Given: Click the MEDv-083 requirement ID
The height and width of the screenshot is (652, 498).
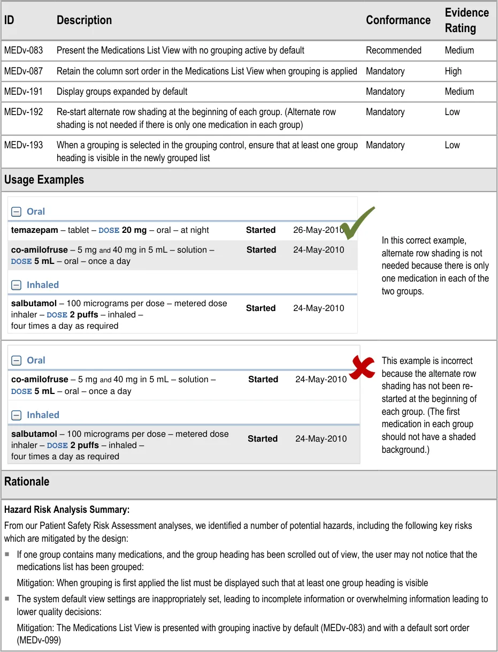Looking at the screenshot, I should click(24, 50).
